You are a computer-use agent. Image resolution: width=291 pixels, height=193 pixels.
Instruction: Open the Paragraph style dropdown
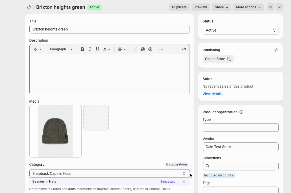pos(61,49)
